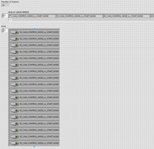Toggle the second R2_CAN_CONTROL_NODE button in Array
The height and width of the screenshot is (149, 154).
[14, 39]
